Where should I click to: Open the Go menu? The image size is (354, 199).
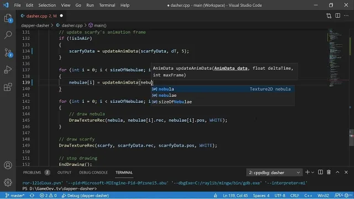[78, 5]
